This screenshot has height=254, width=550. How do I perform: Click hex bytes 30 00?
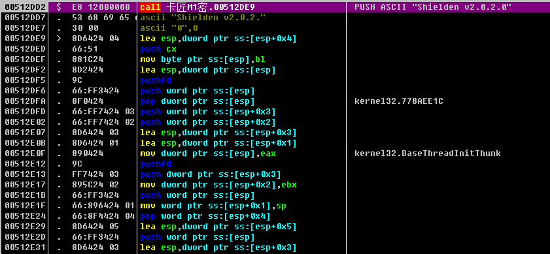coord(85,27)
